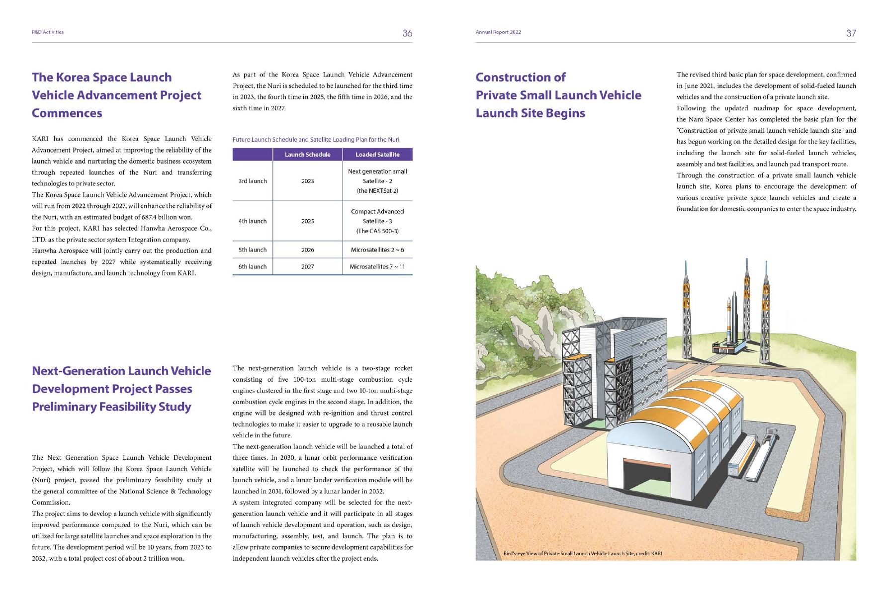The image size is (888, 592).
Task: Click the "Microsatellites 7 ~ 11" table cell
Action: [x=377, y=267]
